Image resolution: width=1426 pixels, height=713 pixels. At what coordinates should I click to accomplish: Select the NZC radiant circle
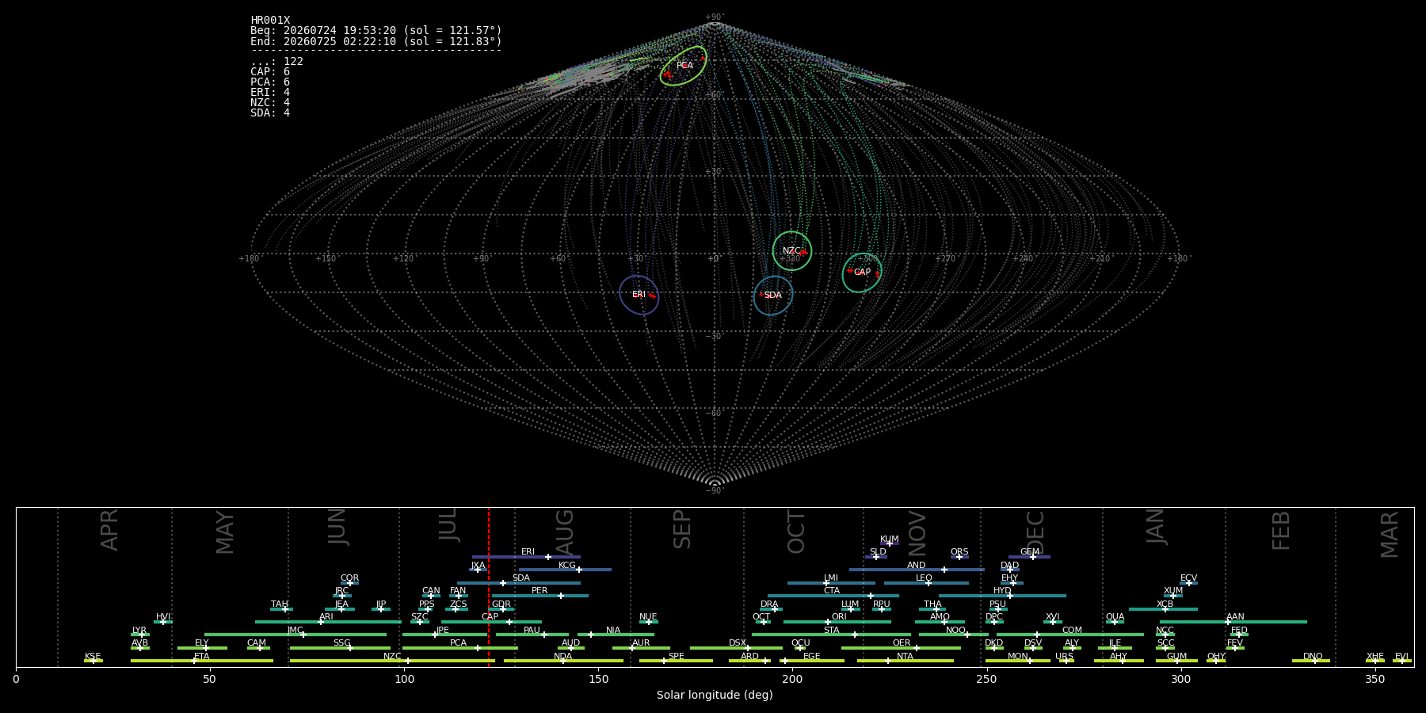pos(792,251)
